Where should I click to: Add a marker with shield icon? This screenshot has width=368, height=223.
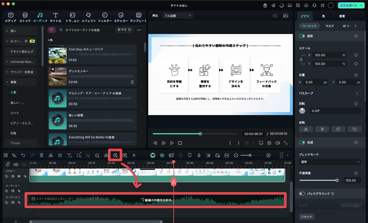(x=190, y=155)
